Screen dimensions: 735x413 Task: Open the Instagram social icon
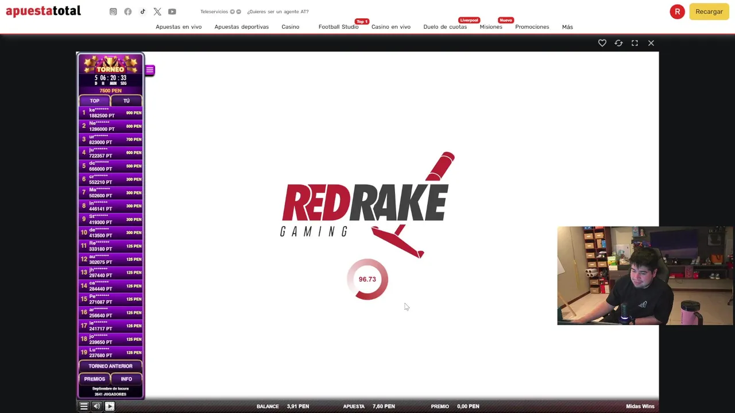[113, 11]
